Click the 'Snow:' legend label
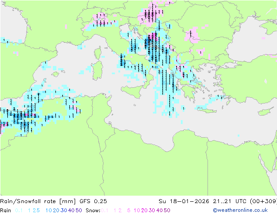 pos(93,211)
